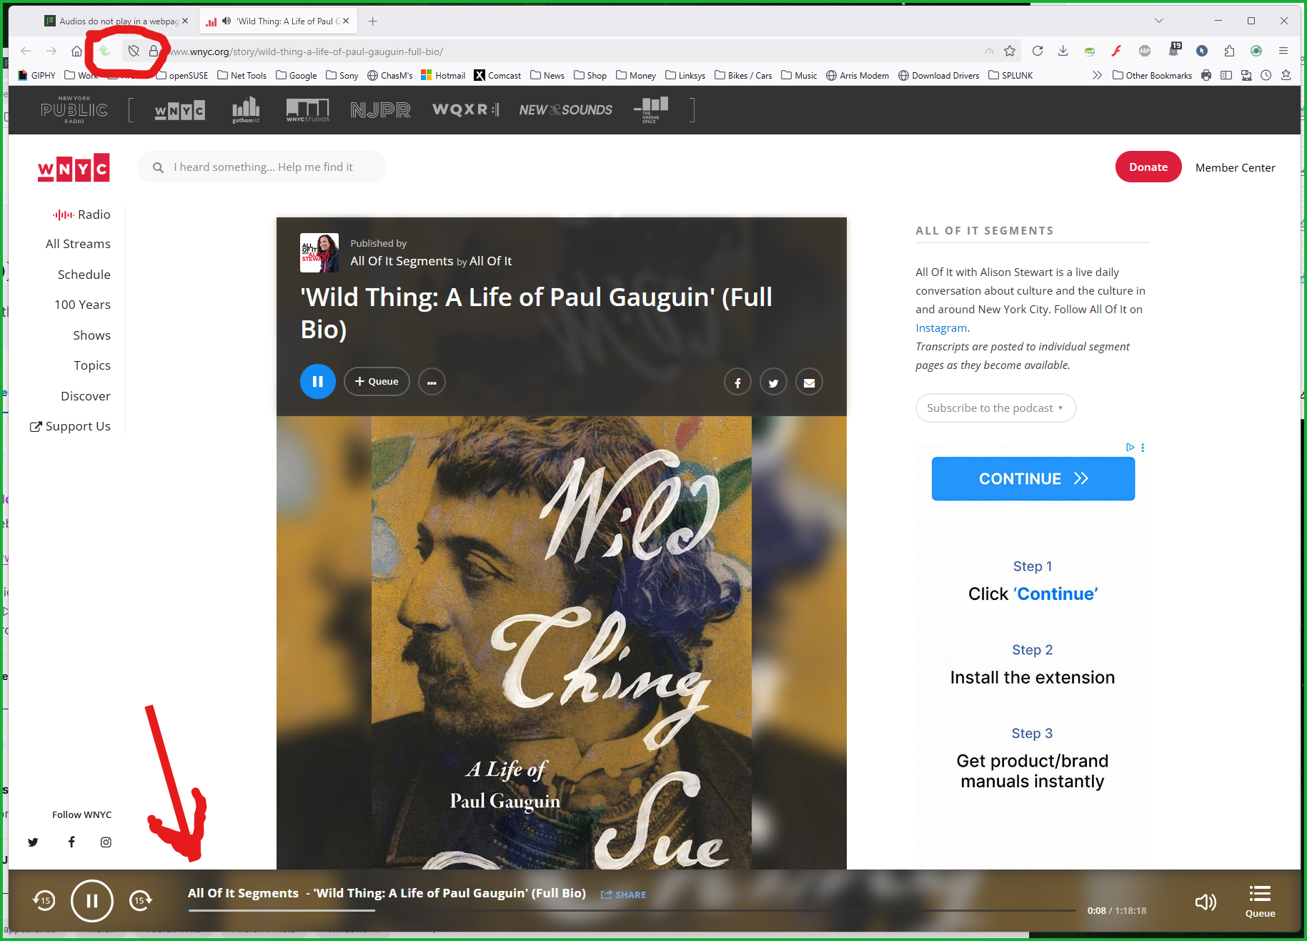Click the red Donate button
This screenshot has height=941, width=1307.
pos(1148,167)
